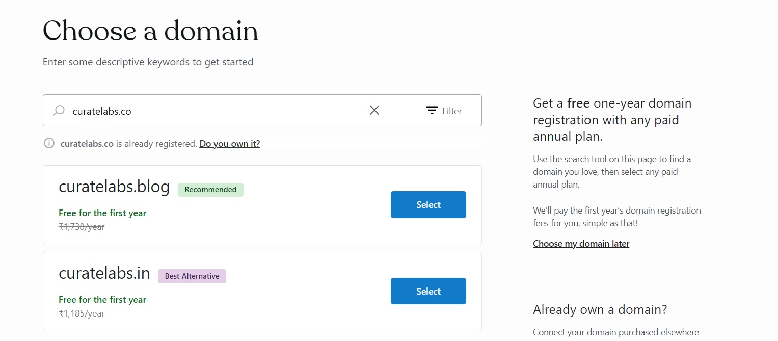Click 'Choose my domain later' link
The width and height of the screenshot is (778, 341).
pyautogui.click(x=581, y=244)
